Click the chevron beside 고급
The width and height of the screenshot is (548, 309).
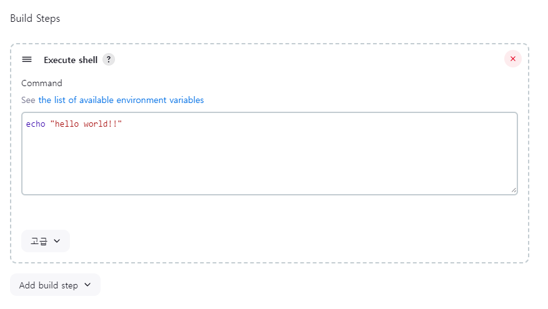(x=57, y=241)
